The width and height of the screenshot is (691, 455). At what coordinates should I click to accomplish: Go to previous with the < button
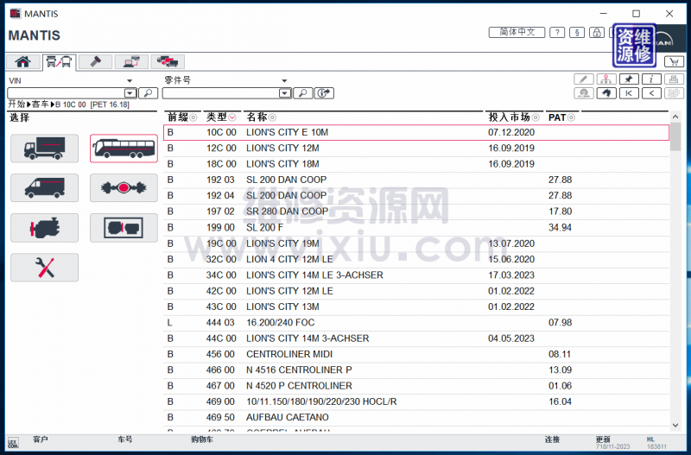[651, 93]
